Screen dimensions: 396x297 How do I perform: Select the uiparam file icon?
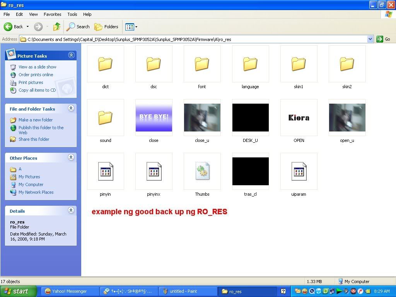point(299,171)
